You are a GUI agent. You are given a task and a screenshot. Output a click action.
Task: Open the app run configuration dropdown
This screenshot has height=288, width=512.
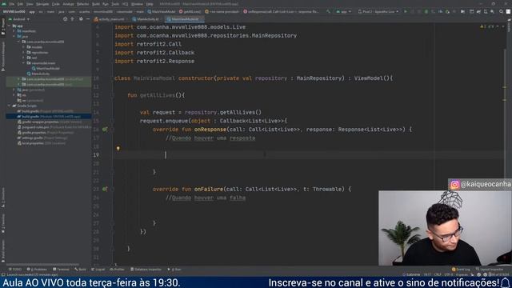(x=343, y=12)
